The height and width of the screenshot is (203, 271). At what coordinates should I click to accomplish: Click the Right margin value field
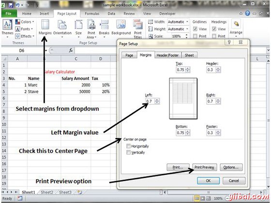pyautogui.click(x=211, y=101)
